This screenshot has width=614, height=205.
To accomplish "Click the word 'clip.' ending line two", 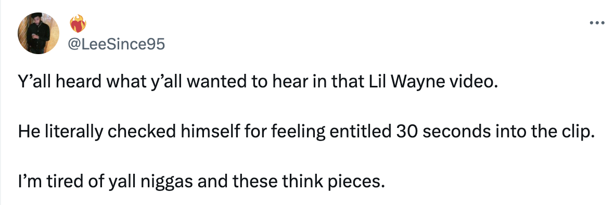I will click(578, 132).
